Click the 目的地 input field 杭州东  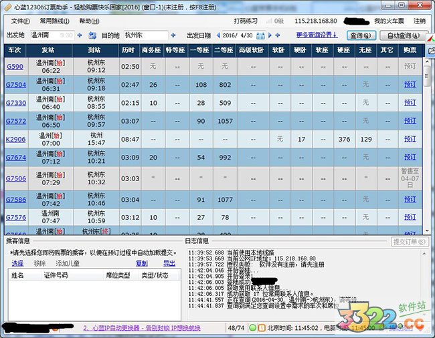point(146,35)
